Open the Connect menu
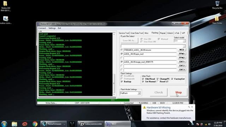This screenshot has height=127, width=226. click(x=42, y=28)
